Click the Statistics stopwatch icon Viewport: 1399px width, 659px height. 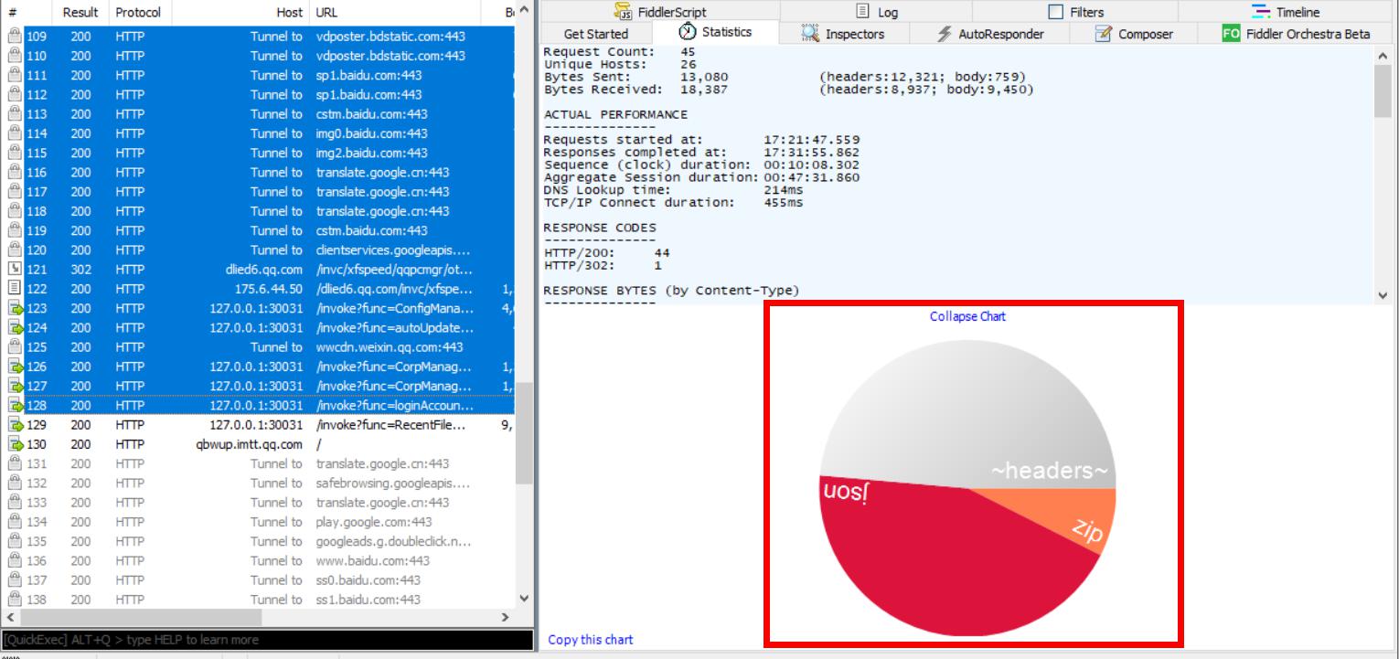(x=687, y=33)
